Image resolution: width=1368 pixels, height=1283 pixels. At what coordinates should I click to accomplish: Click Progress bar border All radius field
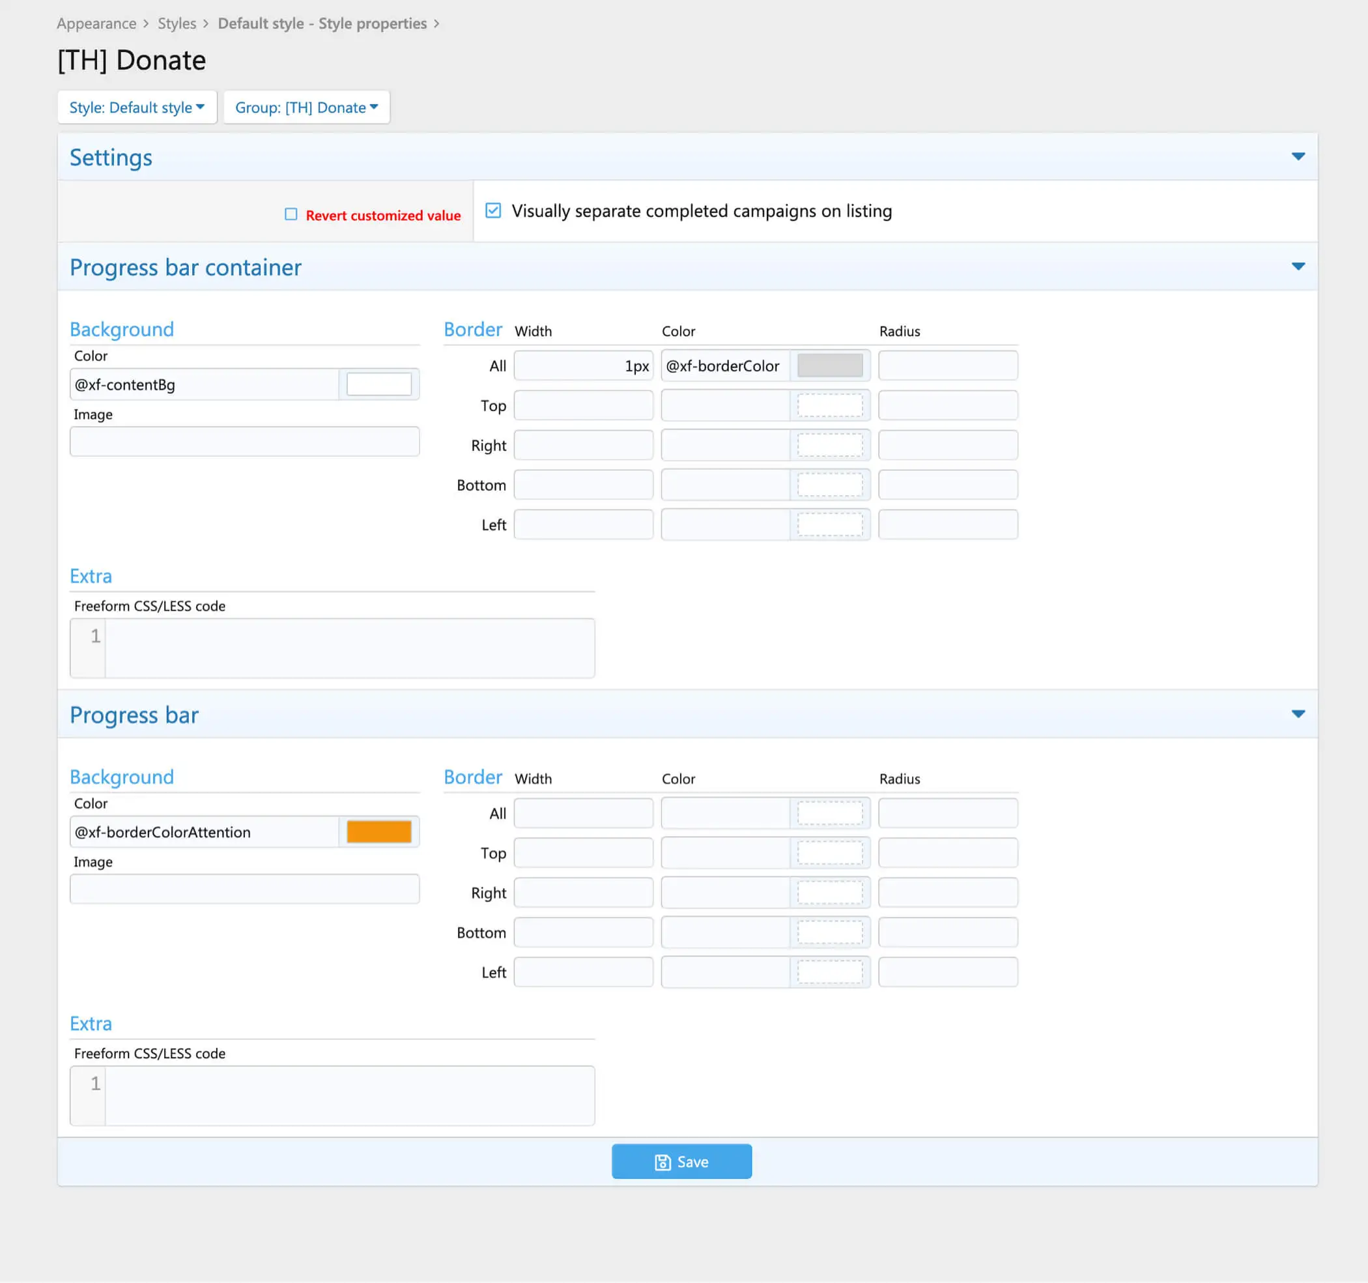pos(947,813)
